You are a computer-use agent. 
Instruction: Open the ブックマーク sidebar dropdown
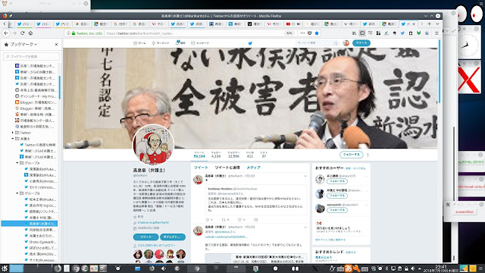(x=23, y=45)
